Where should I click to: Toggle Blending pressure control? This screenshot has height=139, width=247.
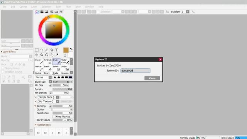(x=50, y=106)
